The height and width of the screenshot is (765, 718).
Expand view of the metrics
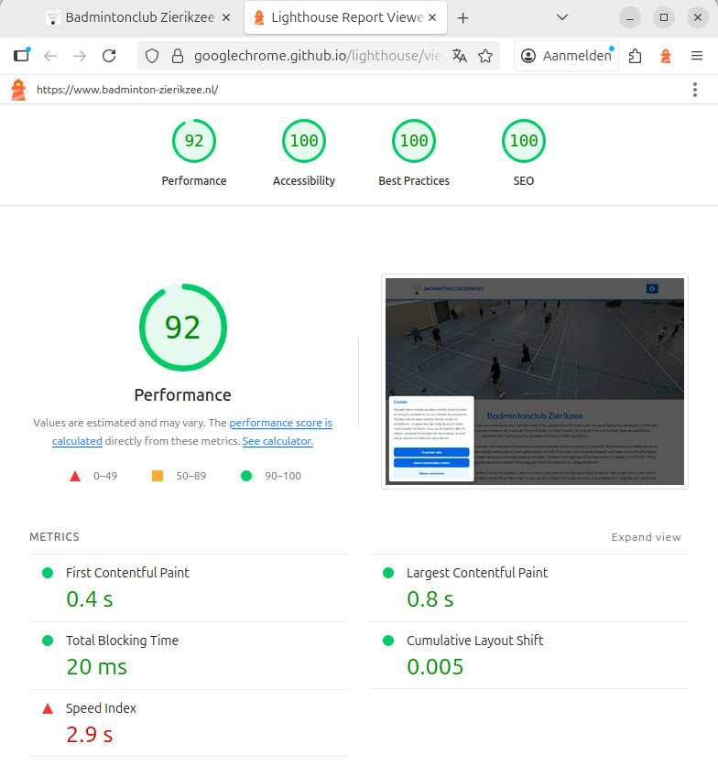click(646, 537)
